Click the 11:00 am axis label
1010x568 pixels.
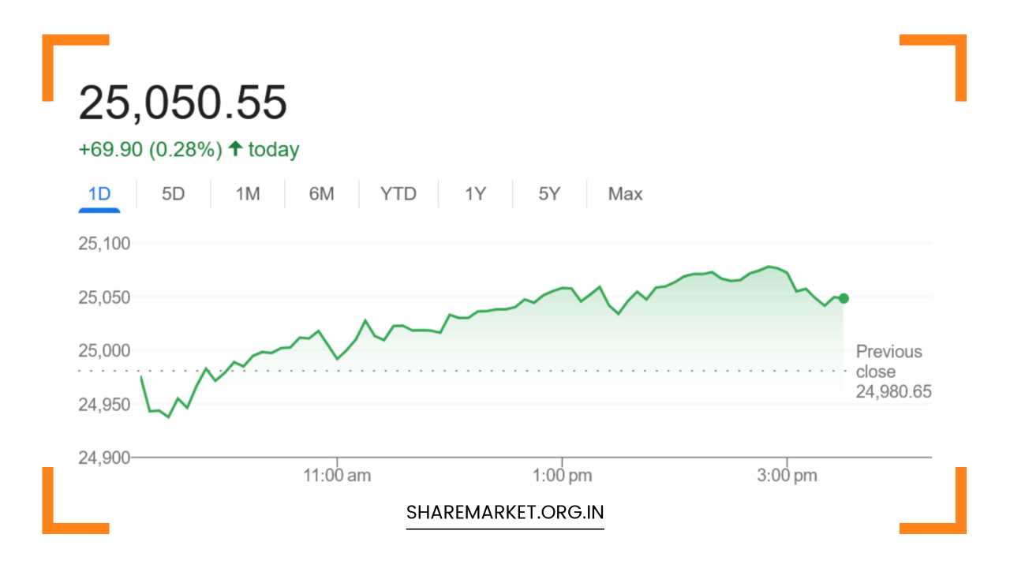click(337, 476)
